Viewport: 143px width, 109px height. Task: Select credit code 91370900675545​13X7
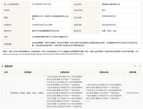42,4
